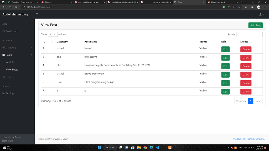The image size is (269, 151).
Task: Go back in browser history
Action: (4, 7)
